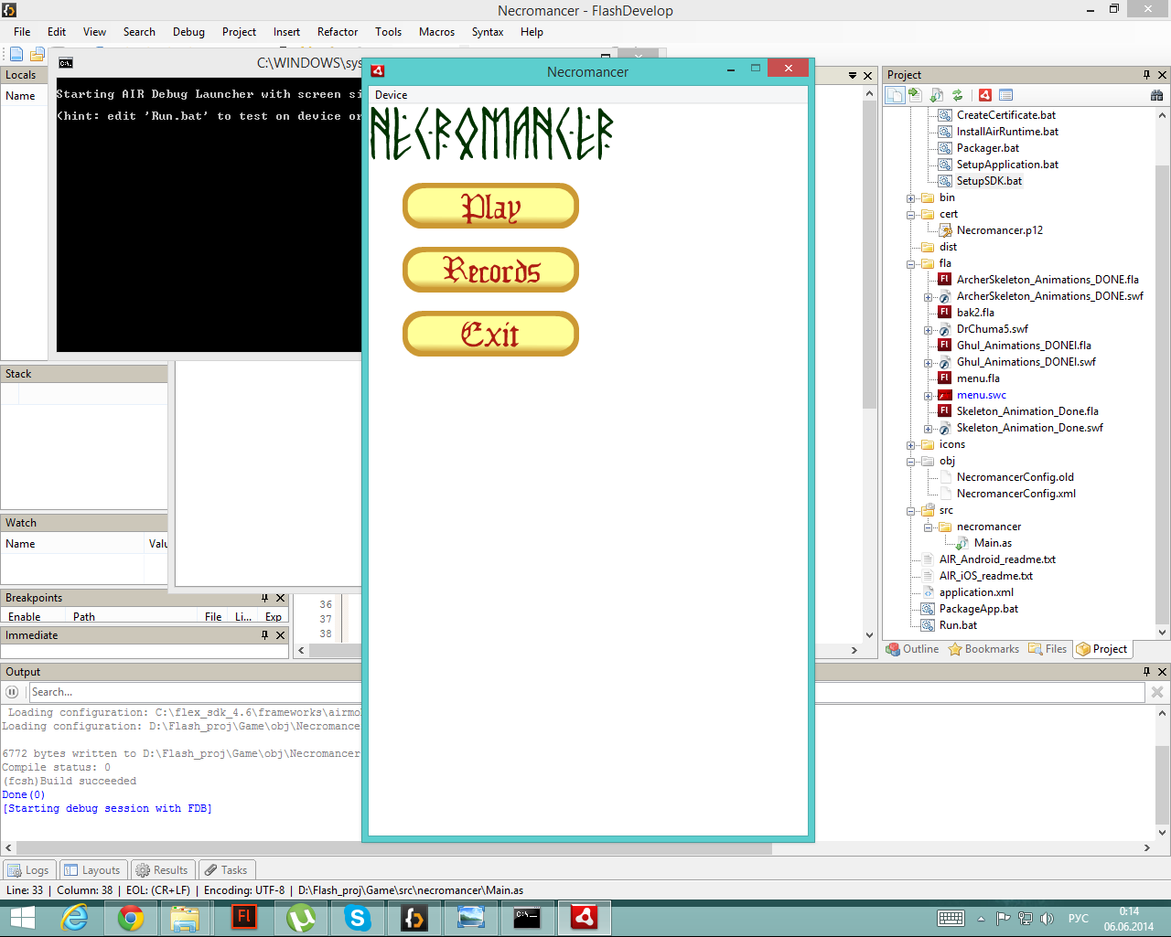Pin the Breakpoints panel
This screenshot has height=937, width=1171.
pyautogui.click(x=264, y=598)
